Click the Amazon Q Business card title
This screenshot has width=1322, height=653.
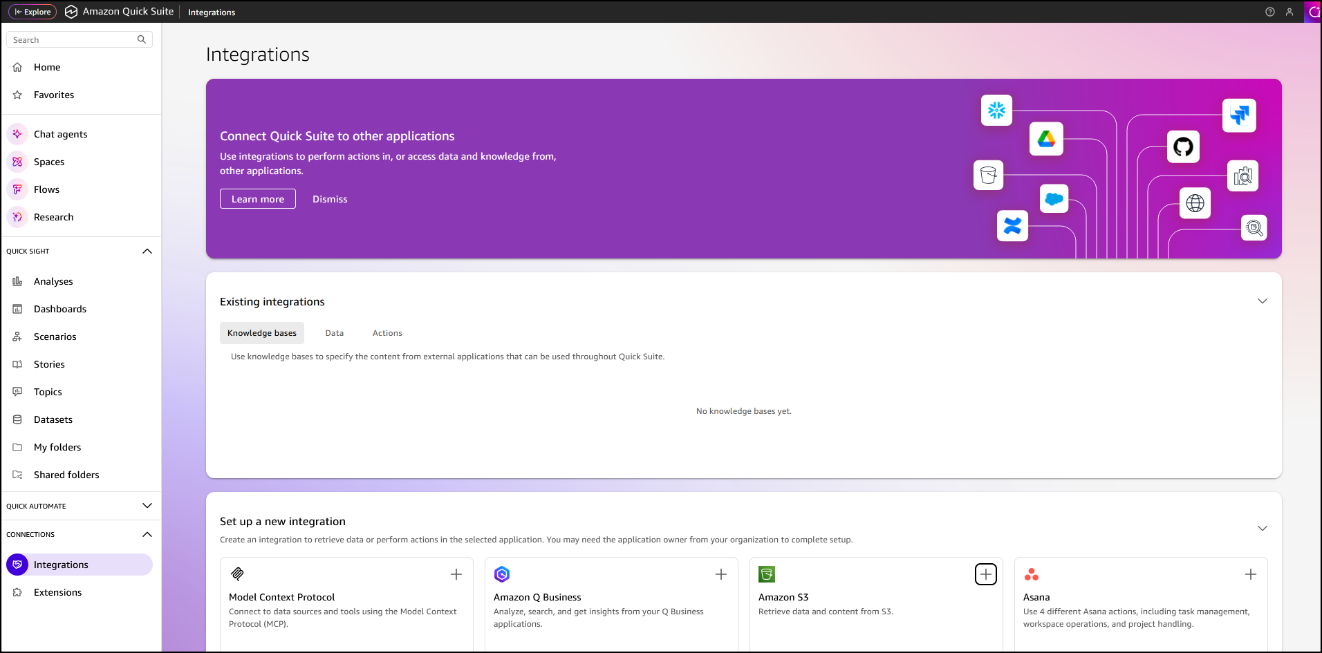point(537,597)
